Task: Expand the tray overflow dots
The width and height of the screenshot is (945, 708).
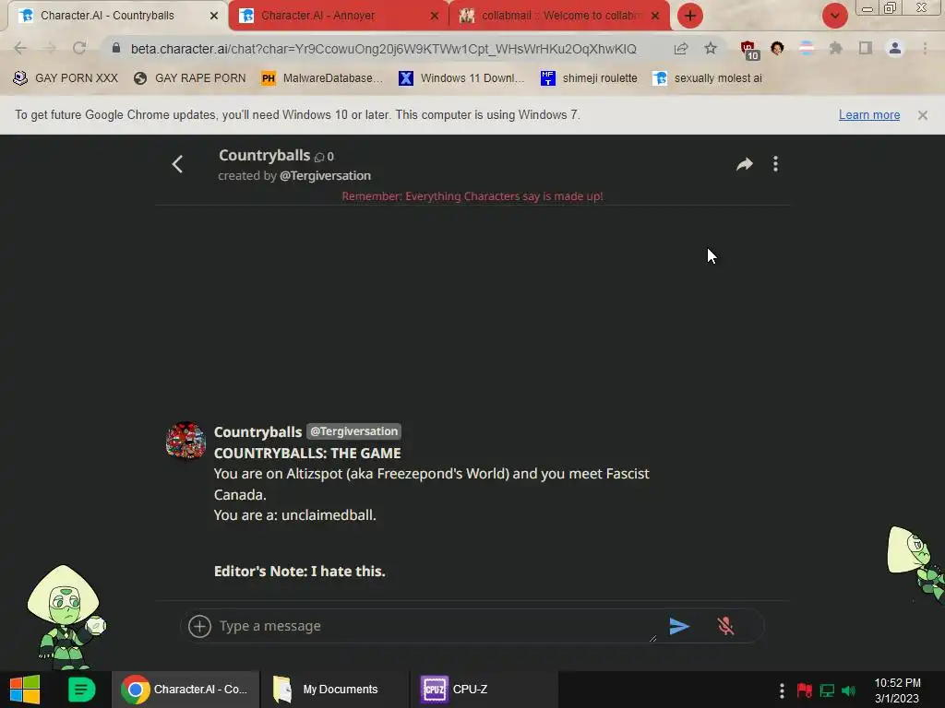Action: [782, 690]
